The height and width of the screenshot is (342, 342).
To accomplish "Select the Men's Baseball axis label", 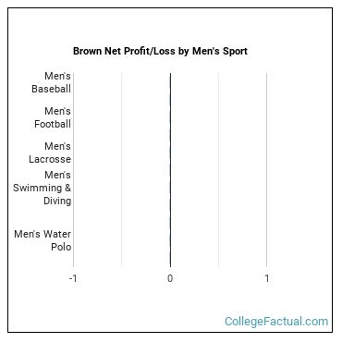I will 51,82.
